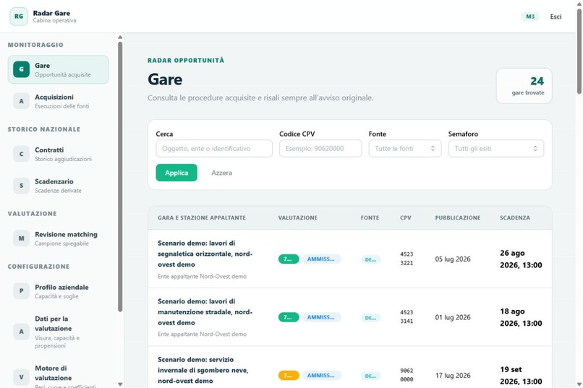Image resolution: width=583 pixels, height=388 pixels.
Task: Click deadline 26 ago 2026, 13:00
Action: 521,259
